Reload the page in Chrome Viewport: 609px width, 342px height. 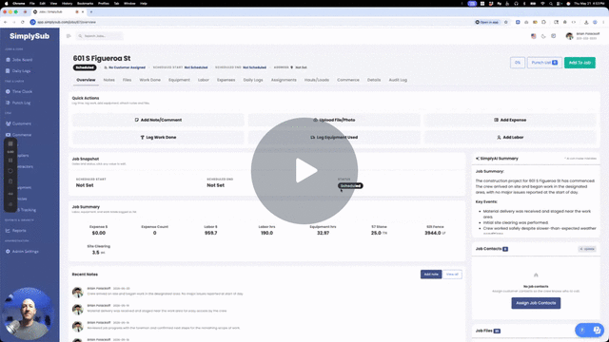(x=23, y=22)
